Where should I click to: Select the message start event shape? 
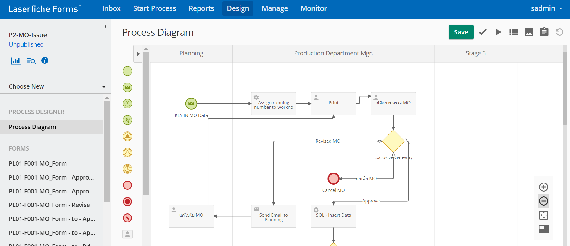point(127,87)
